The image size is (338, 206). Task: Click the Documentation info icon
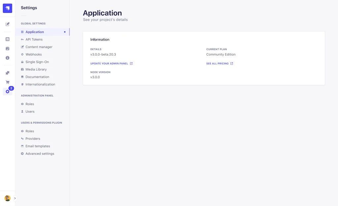7,58
